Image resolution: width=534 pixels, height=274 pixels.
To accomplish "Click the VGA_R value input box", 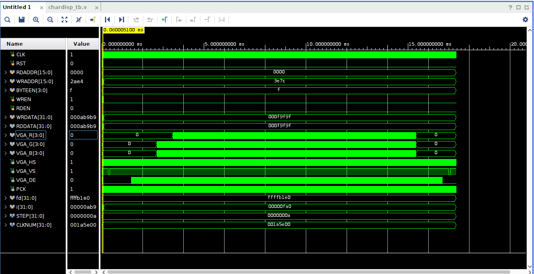I will coord(83,135).
